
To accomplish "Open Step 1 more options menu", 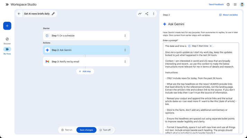I will click(x=125, y=36).
